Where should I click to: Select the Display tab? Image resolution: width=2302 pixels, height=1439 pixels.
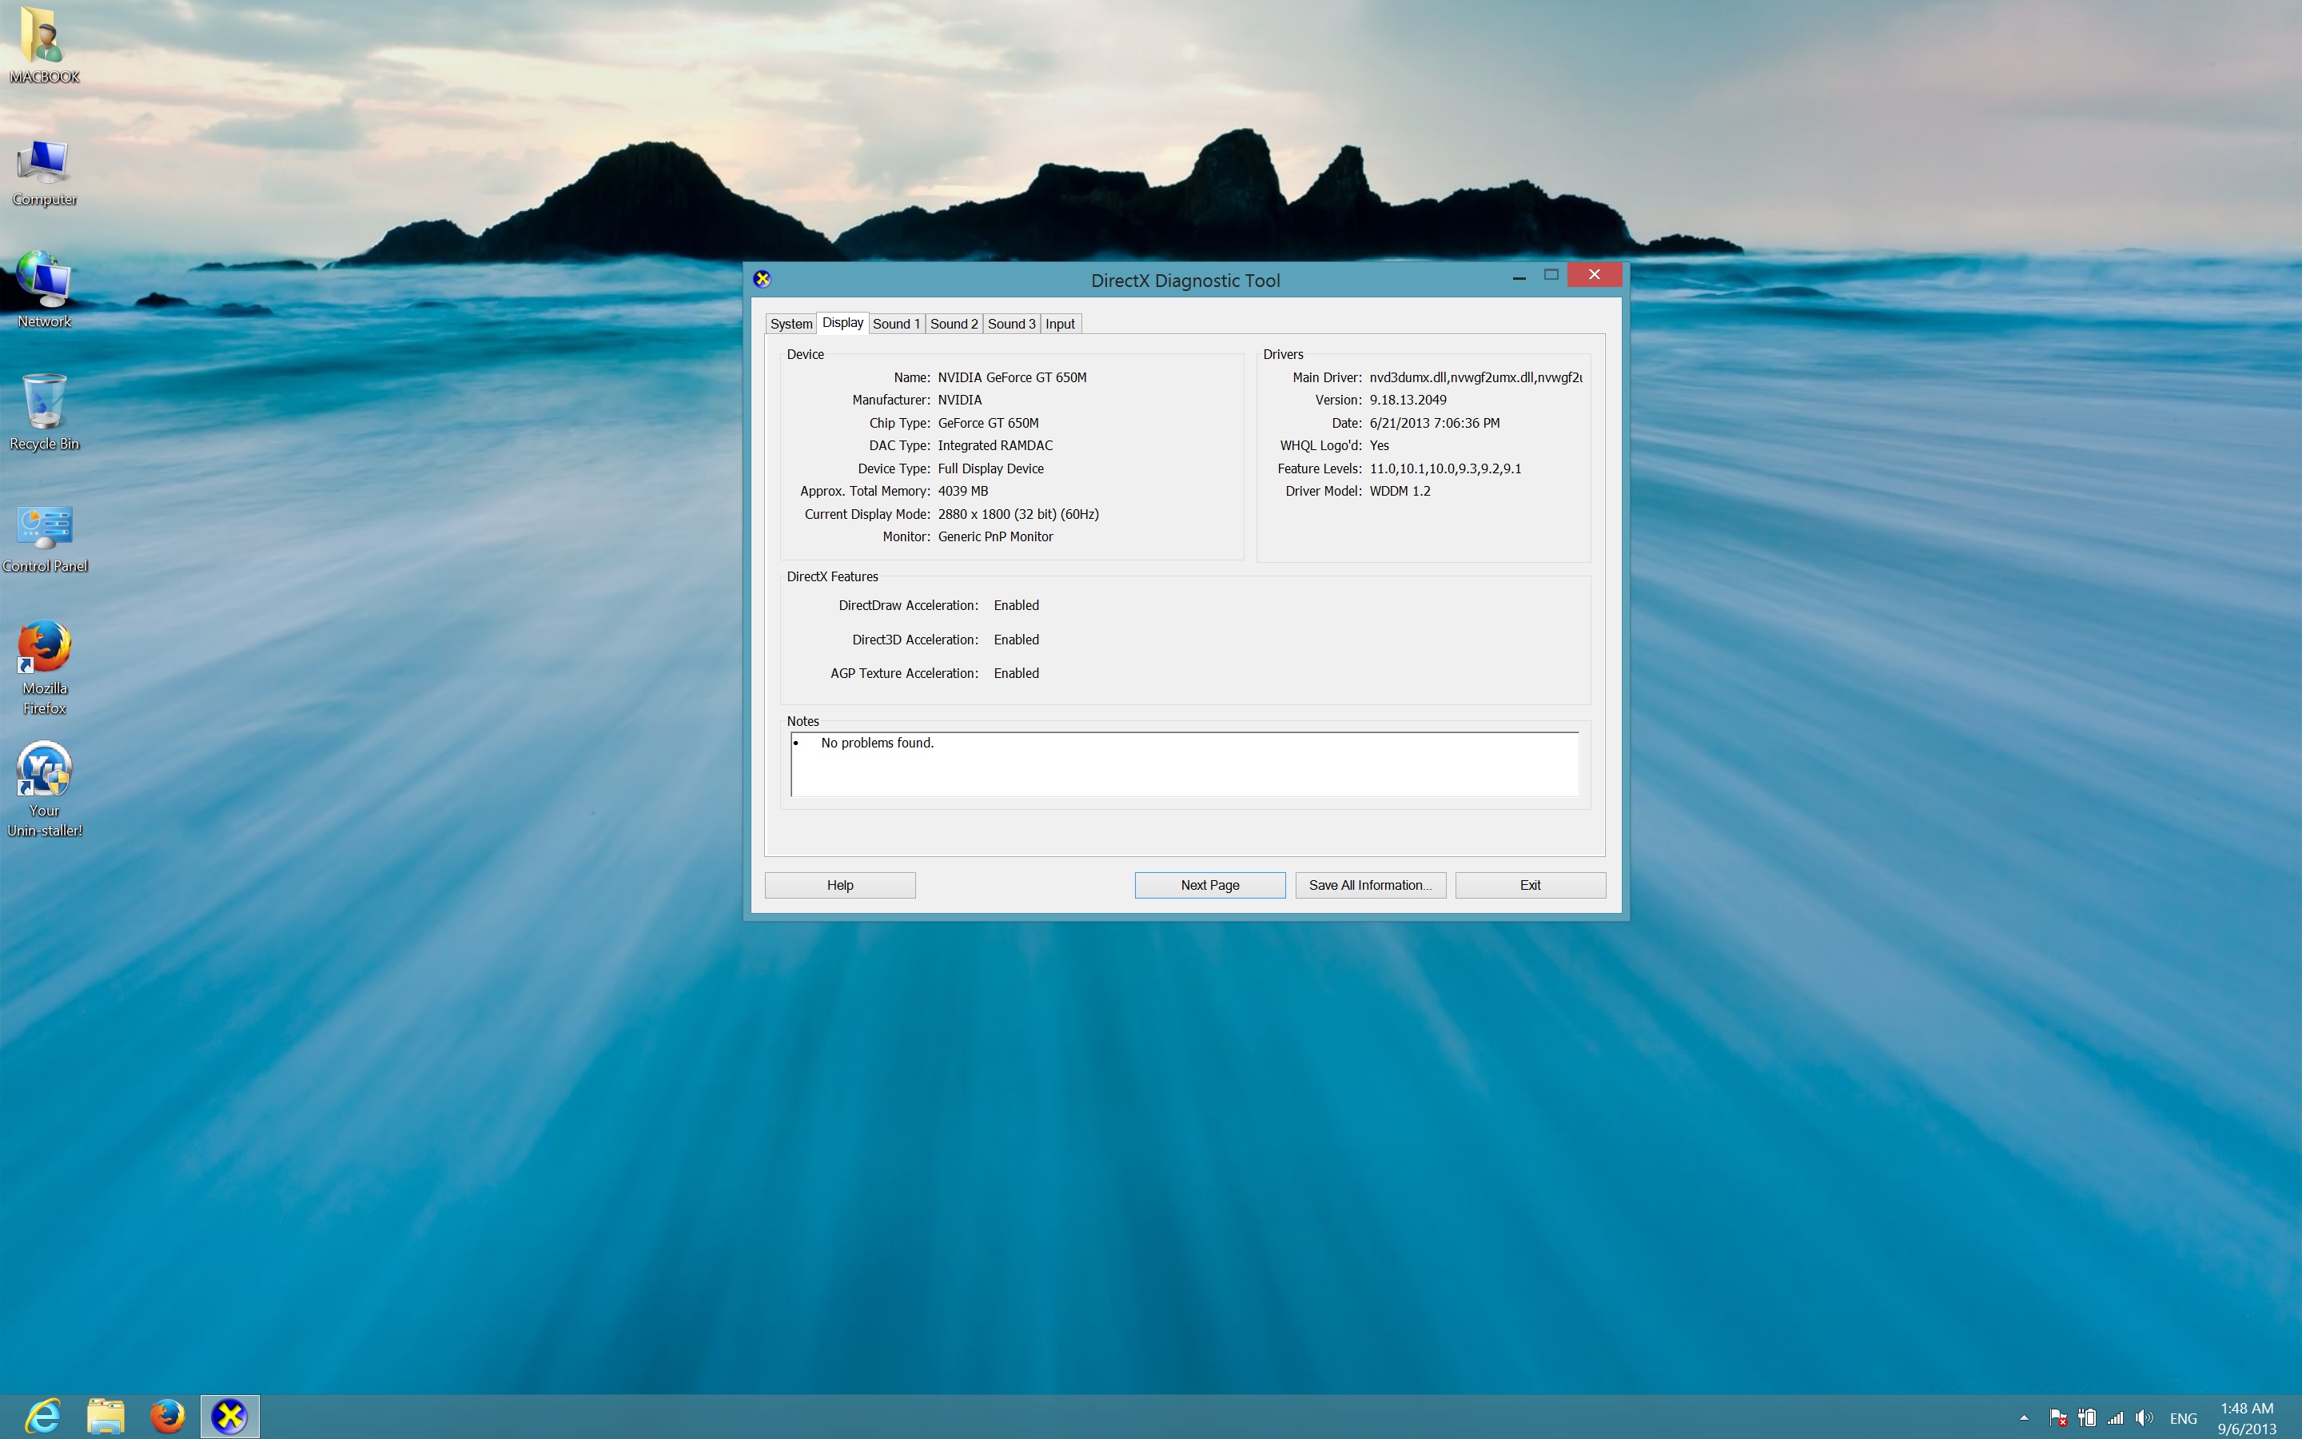click(x=842, y=323)
